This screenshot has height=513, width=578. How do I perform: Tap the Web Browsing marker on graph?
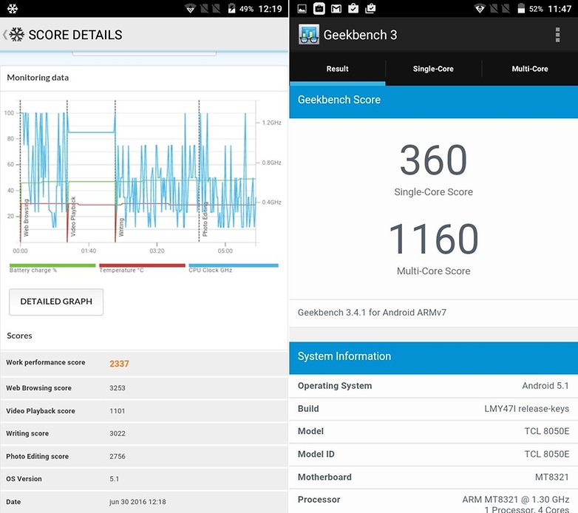click(x=26, y=217)
